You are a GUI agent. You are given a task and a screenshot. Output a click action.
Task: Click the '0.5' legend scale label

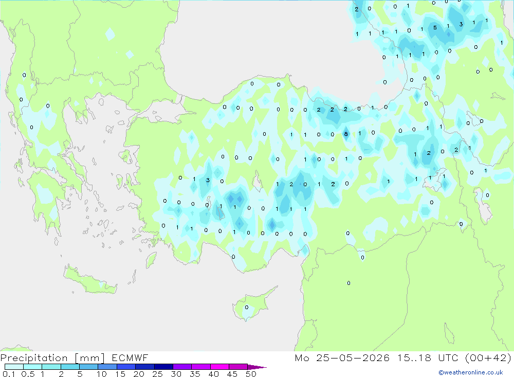click(28, 374)
